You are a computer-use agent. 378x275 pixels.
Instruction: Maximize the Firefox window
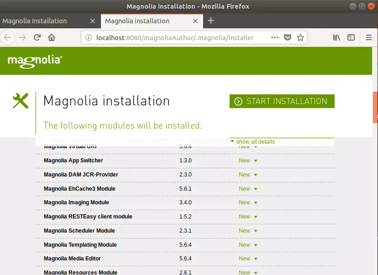[x=362, y=6]
